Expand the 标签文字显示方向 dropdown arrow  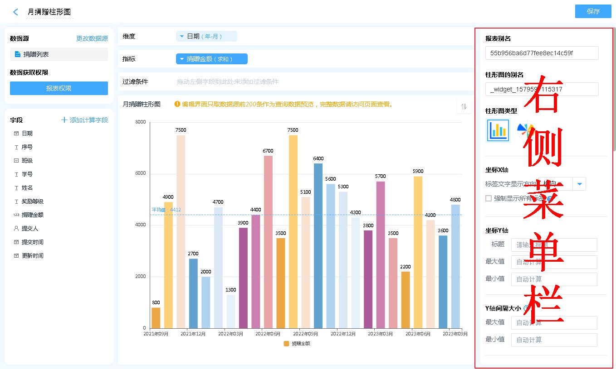pyautogui.click(x=579, y=184)
